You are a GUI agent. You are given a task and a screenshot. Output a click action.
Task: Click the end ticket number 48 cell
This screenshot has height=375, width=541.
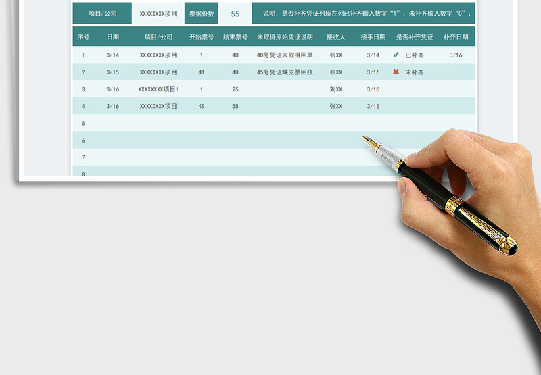pos(235,72)
